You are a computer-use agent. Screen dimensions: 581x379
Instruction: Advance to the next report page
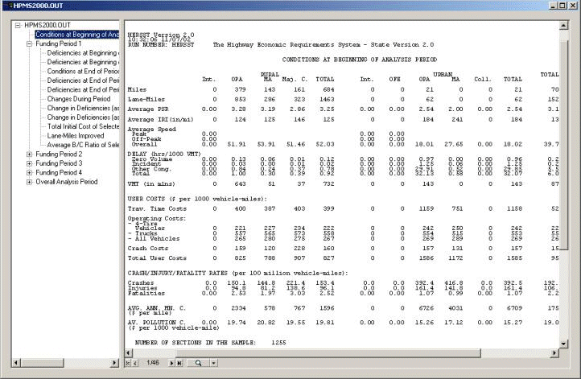(x=171, y=363)
